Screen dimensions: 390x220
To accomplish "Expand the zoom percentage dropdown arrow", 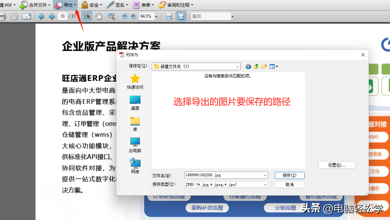I will point(156,17).
